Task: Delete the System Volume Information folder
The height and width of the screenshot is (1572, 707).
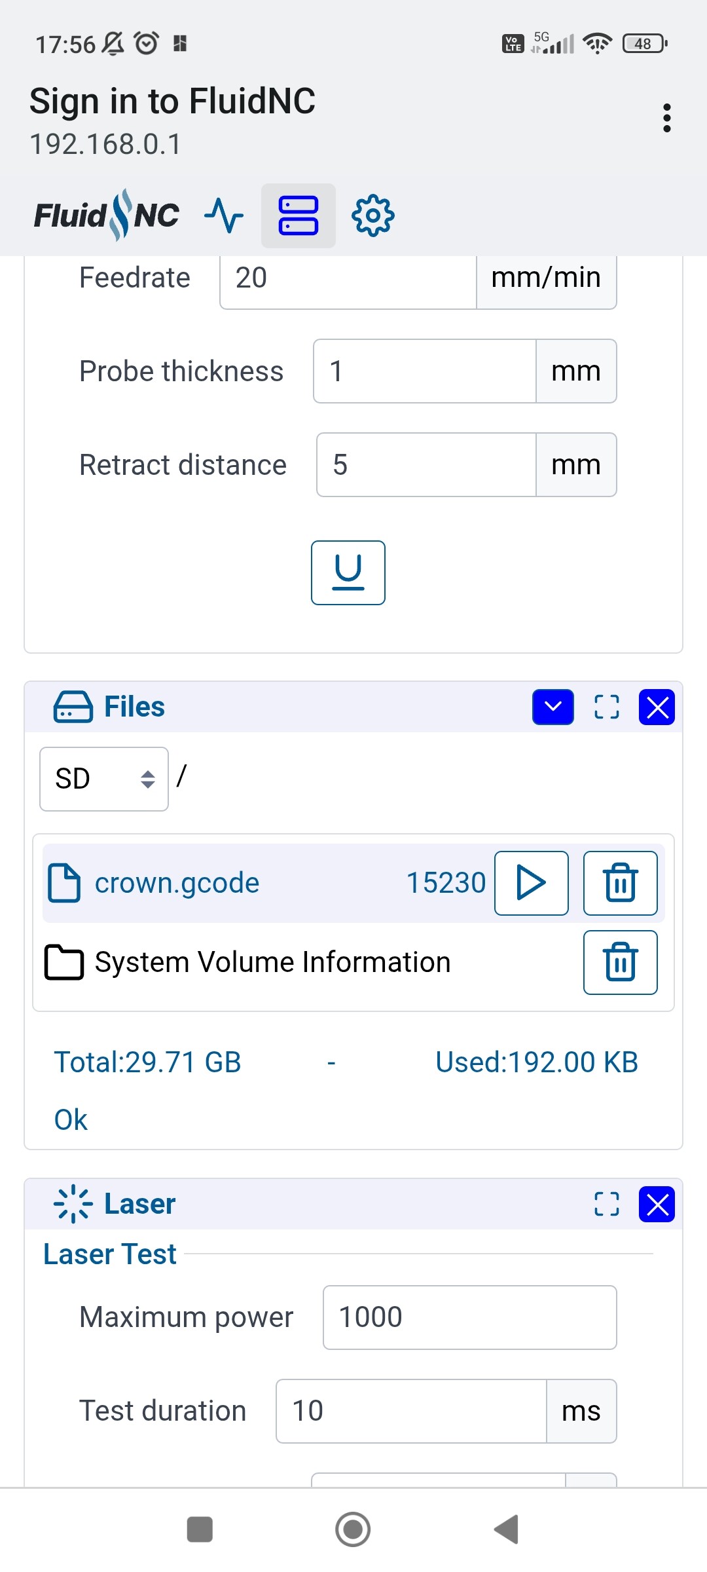Action: coord(620,962)
